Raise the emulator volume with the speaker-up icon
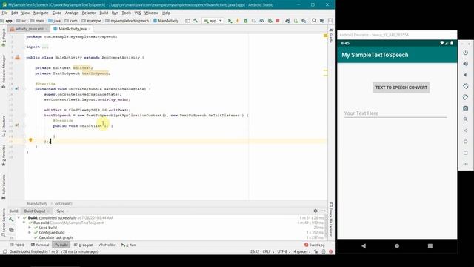This screenshot has height=267, width=474. pyautogui.click(x=466, y=64)
